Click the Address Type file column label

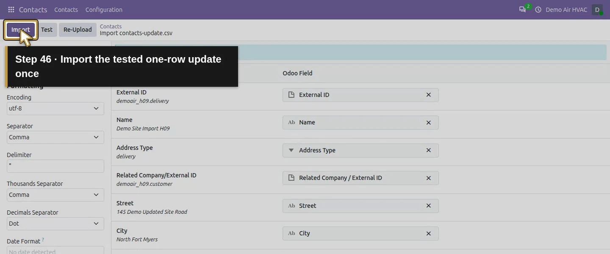click(x=135, y=148)
